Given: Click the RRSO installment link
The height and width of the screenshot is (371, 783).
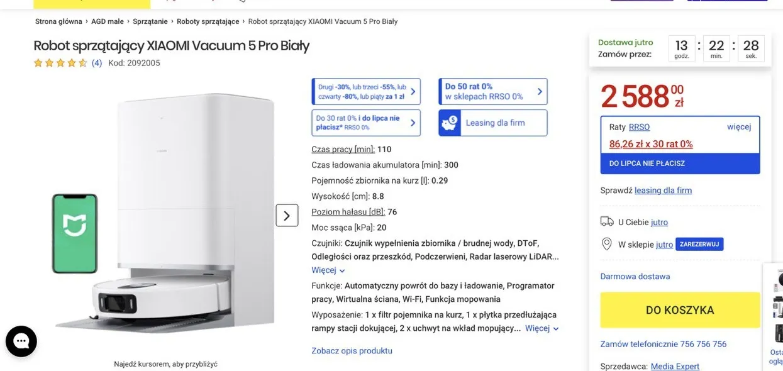Looking at the screenshot, I should (639, 127).
